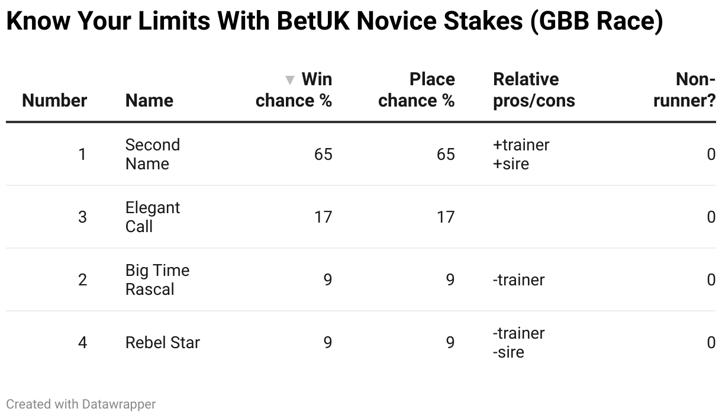Select the Second Name horse cell
Screen dimensions: 722x418
click(x=152, y=154)
